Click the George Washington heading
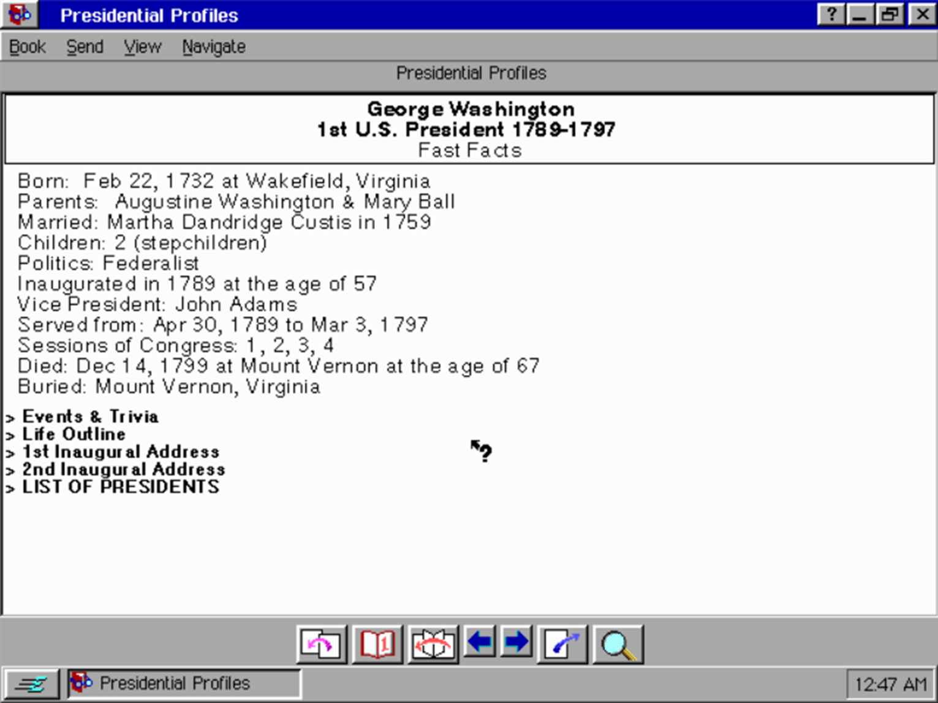This screenshot has width=938, height=703. coord(471,109)
